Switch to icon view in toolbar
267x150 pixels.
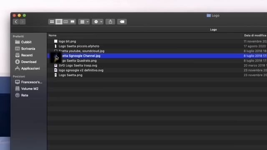click(52, 22)
